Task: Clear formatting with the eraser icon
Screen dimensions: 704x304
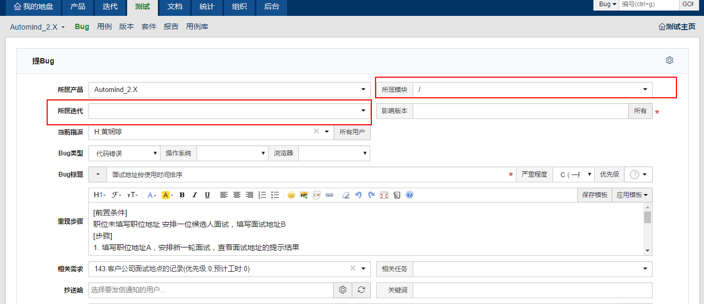Action: [x=346, y=195]
